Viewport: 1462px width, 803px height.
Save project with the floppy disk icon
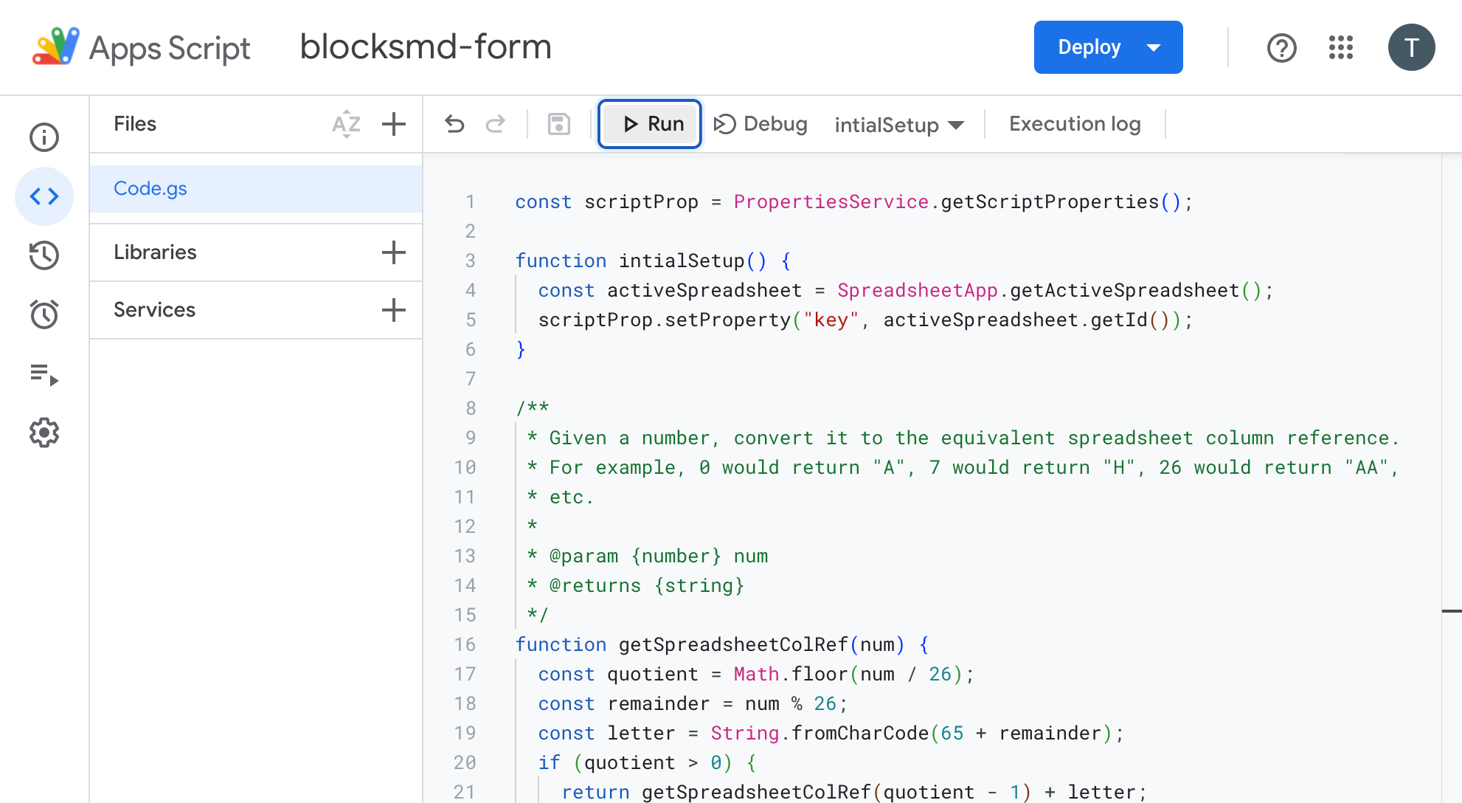click(559, 124)
